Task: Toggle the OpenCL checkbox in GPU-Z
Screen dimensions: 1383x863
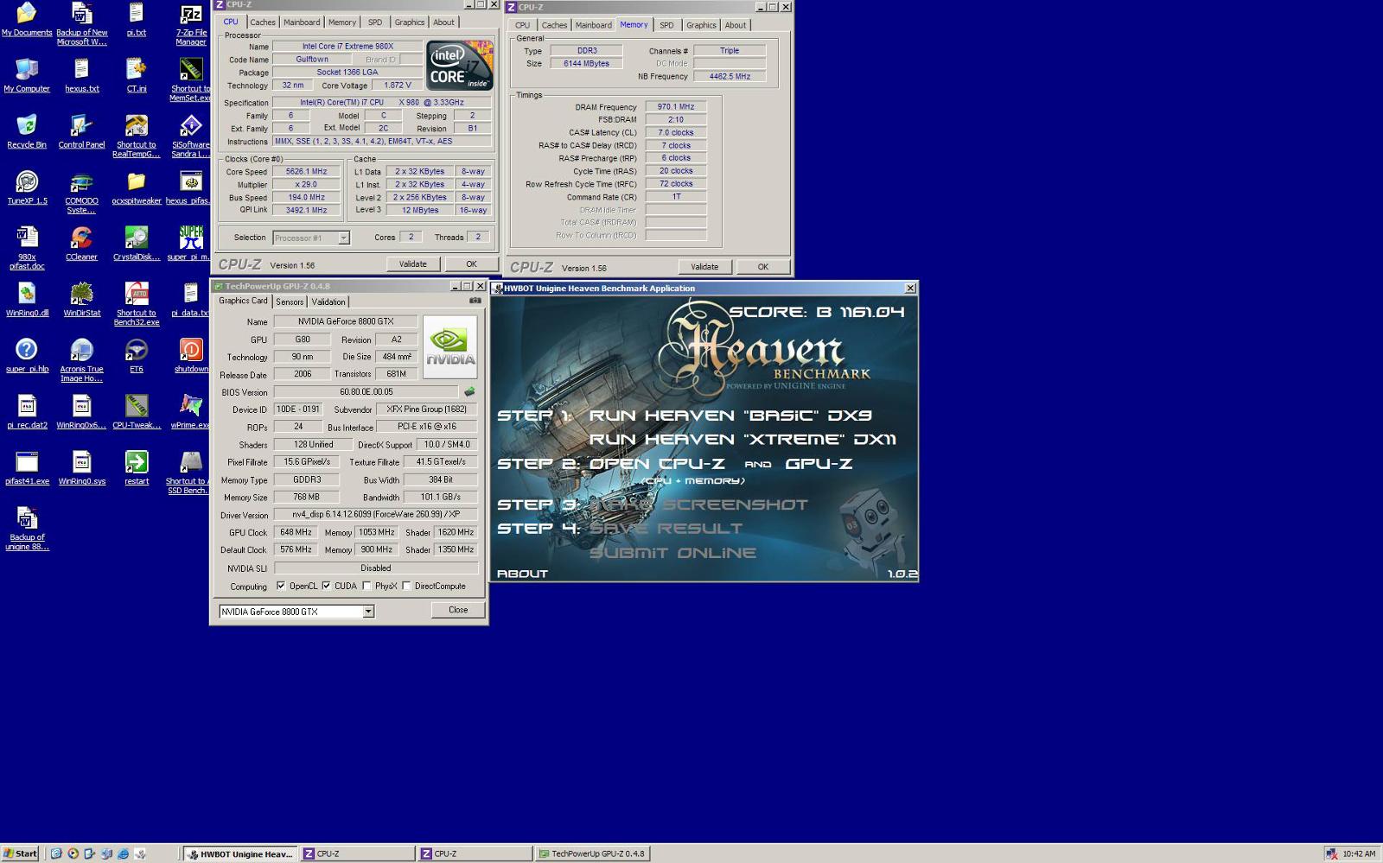Action: point(281,586)
